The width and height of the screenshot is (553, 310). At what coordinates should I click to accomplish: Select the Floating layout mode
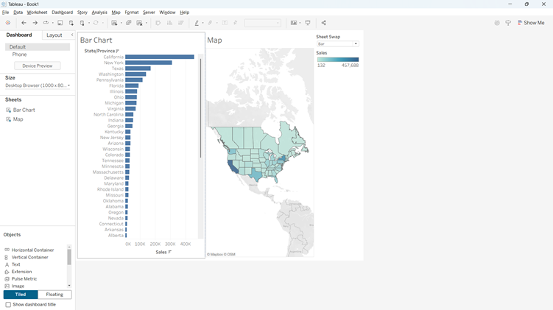click(x=54, y=295)
